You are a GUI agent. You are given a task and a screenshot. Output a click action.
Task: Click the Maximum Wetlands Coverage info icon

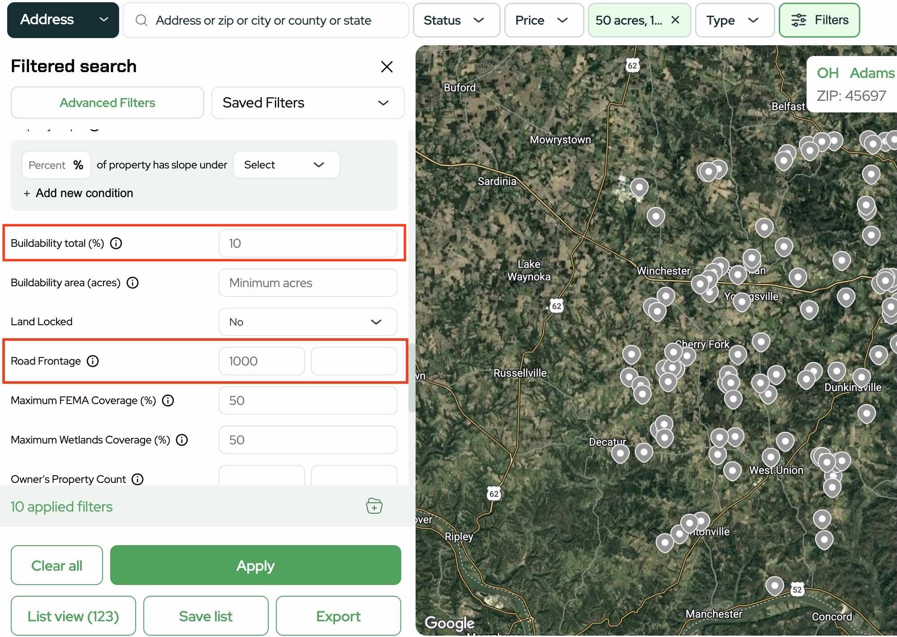click(x=182, y=440)
